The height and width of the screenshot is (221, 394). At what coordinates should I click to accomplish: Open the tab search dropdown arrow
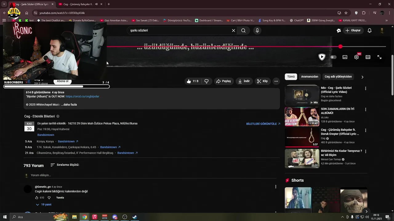point(4,4)
